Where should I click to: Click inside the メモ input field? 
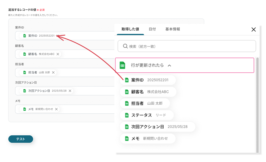pyautogui.click(x=85, y=109)
